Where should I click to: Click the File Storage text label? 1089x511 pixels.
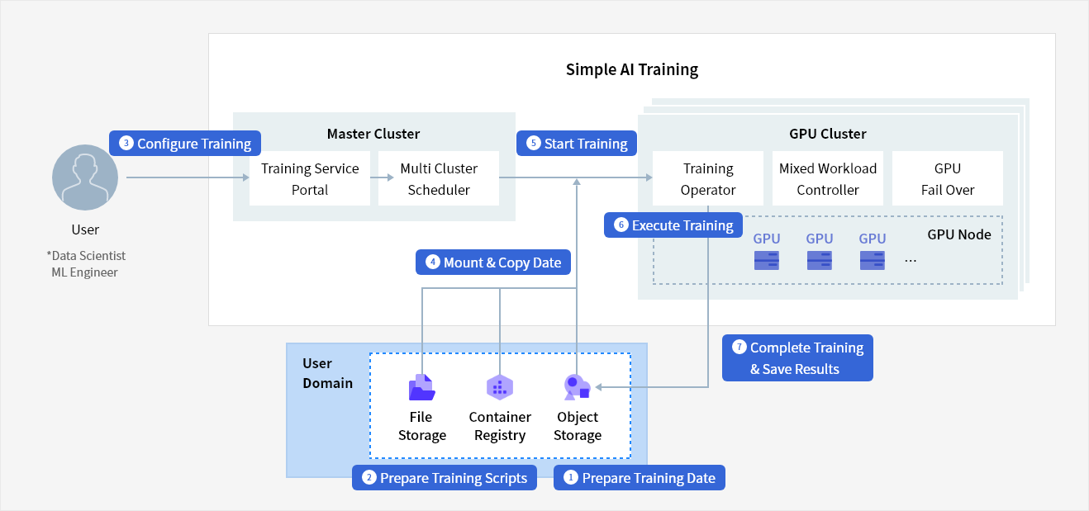tap(422, 426)
